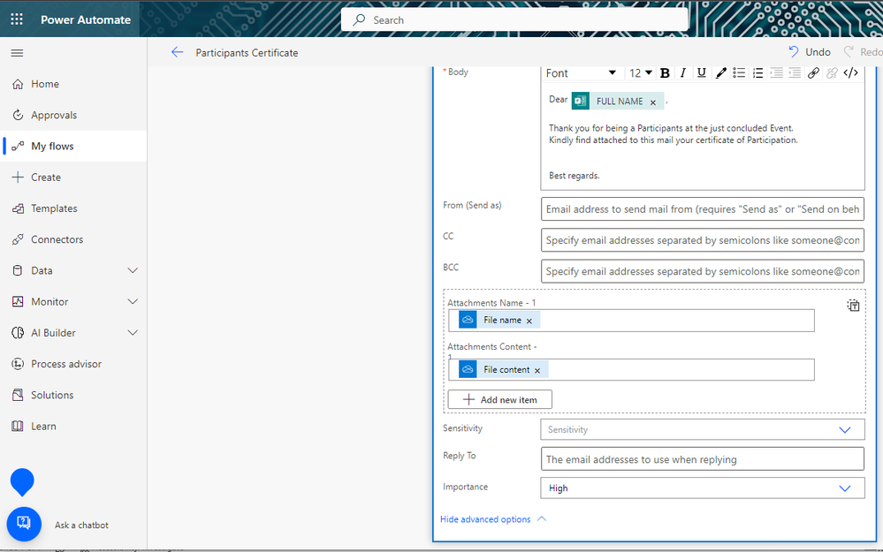Screen dimensions: 883x552
Task: Remove the FULL NAME dynamic token
Action: 653,102
